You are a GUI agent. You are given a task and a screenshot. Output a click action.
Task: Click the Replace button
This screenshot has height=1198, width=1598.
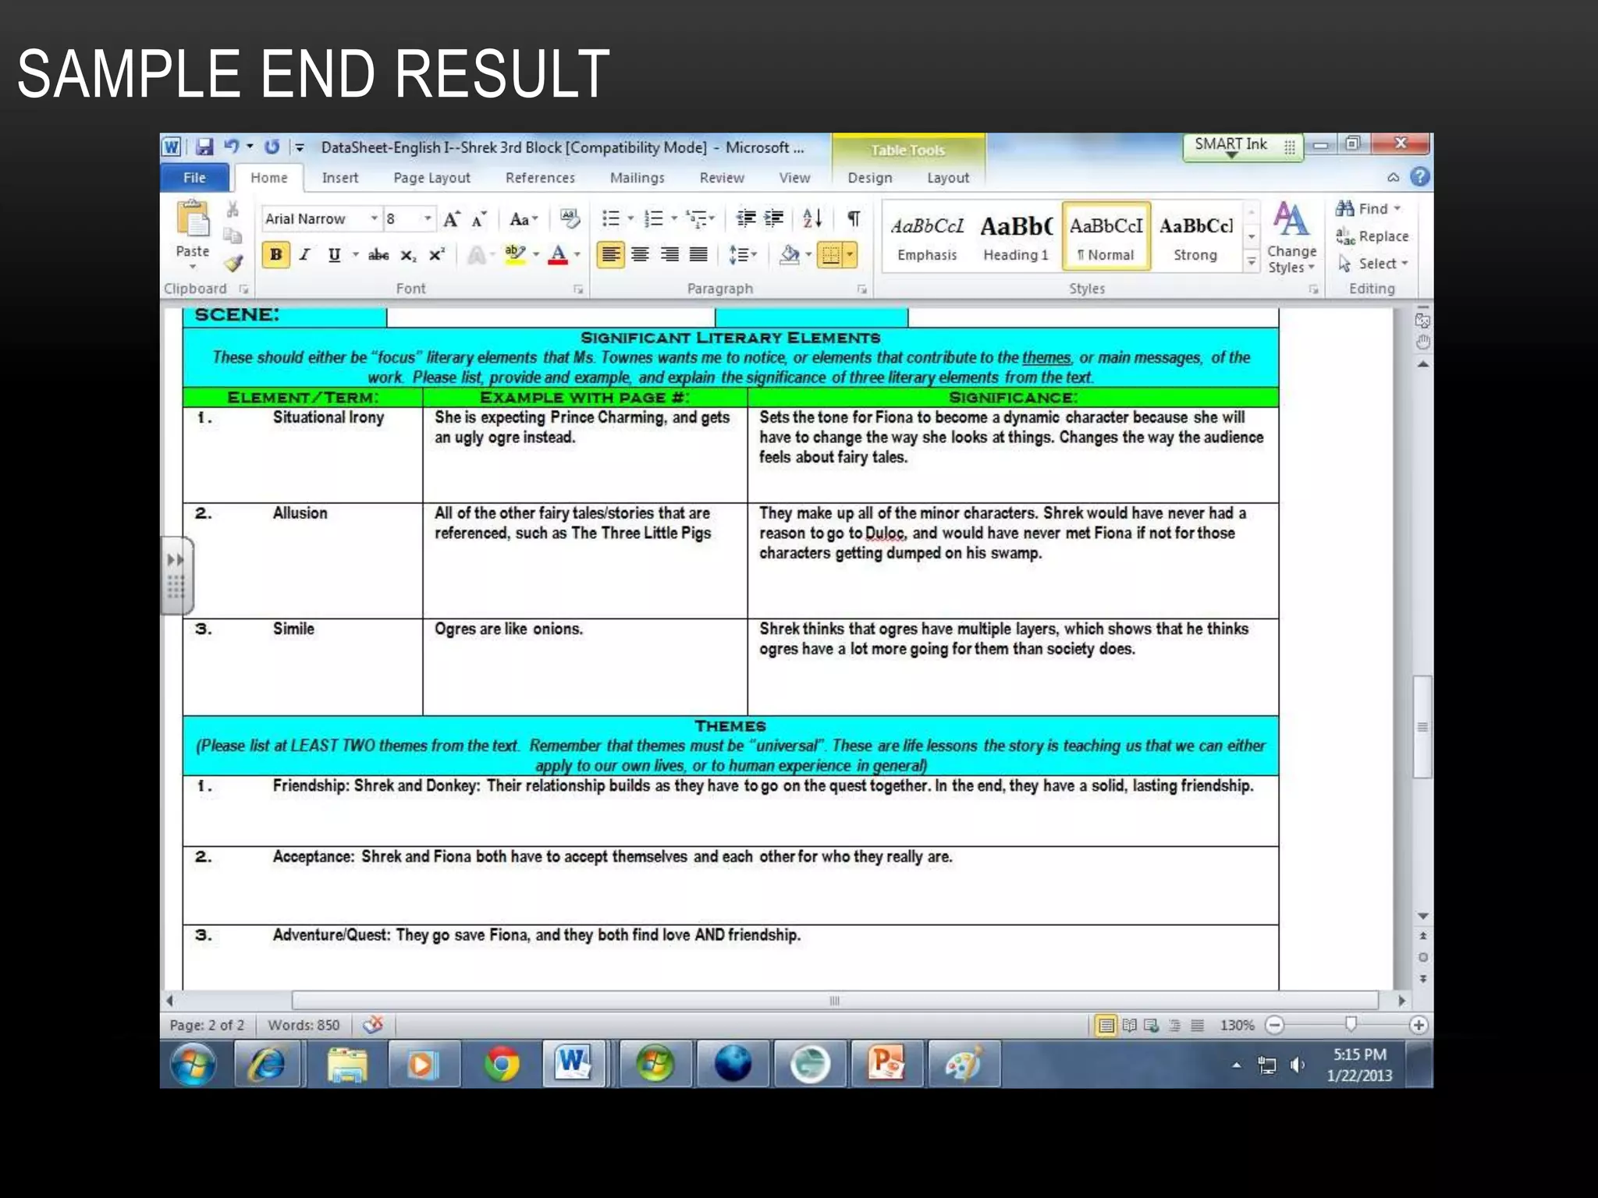click(1373, 236)
